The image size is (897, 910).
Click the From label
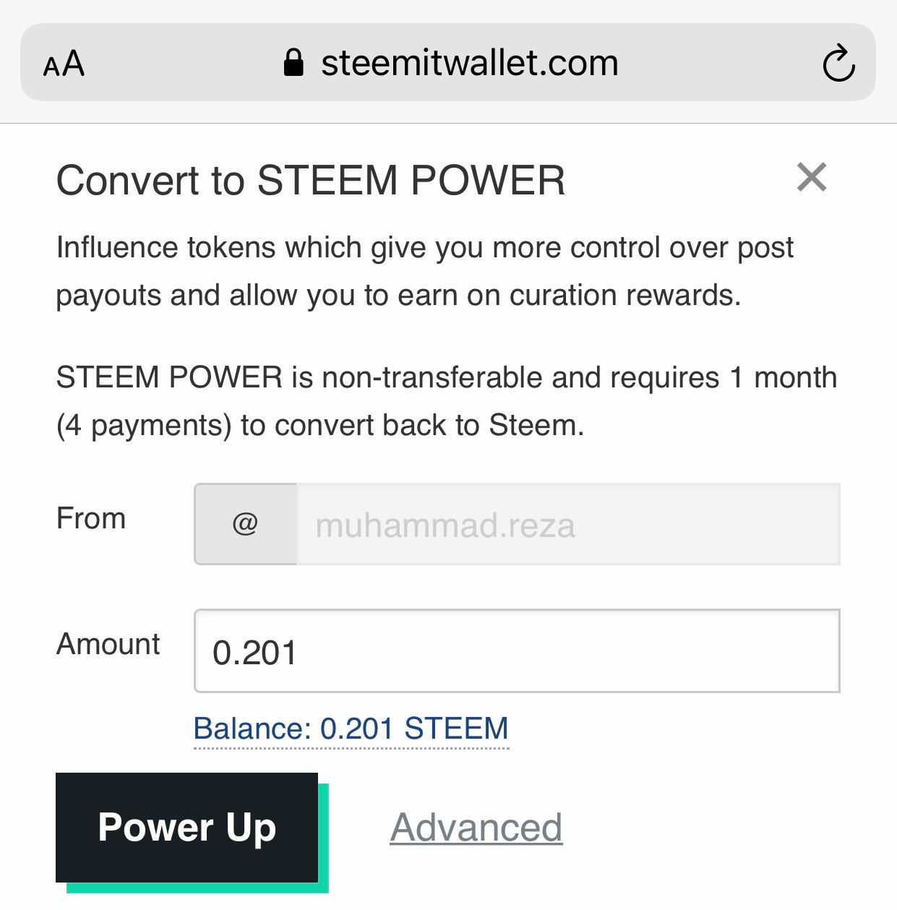(x=91, y=518)
